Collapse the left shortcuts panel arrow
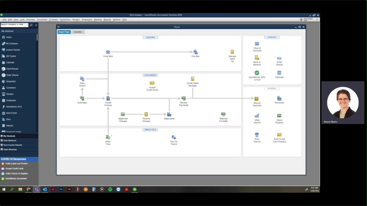Screen dimensions: 367x206 click(36, 25)
